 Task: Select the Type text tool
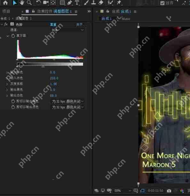pos(77,3)
